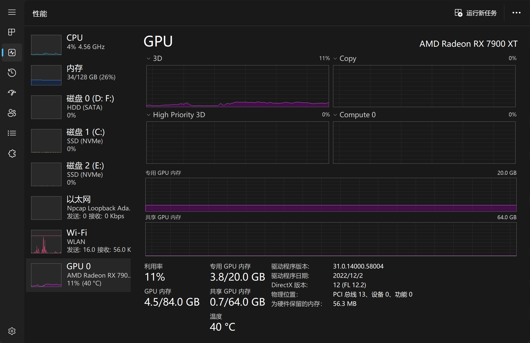Screen dimensions: 530x343
Task: Open the hamburger navigation menu
Action: (x=12, y=12)
